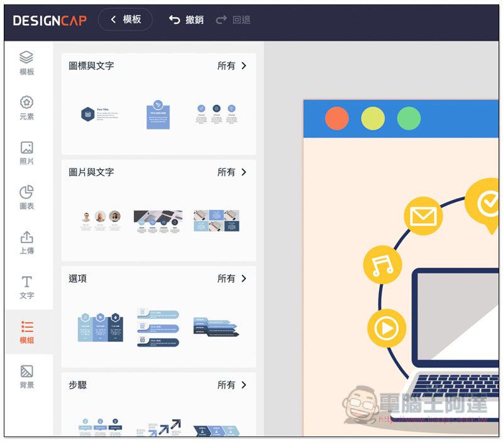
Task: Switch to the 照片 photos panel
Action: click(x=26, y=151)
